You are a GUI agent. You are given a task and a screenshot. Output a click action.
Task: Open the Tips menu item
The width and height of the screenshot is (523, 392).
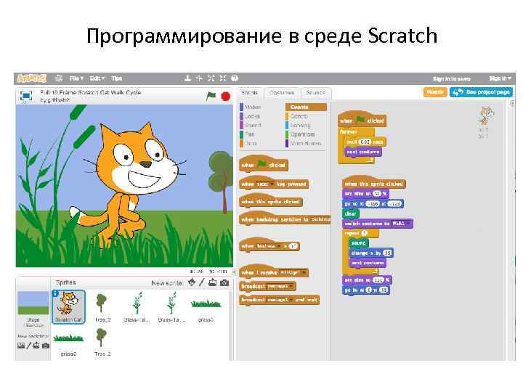117,78
